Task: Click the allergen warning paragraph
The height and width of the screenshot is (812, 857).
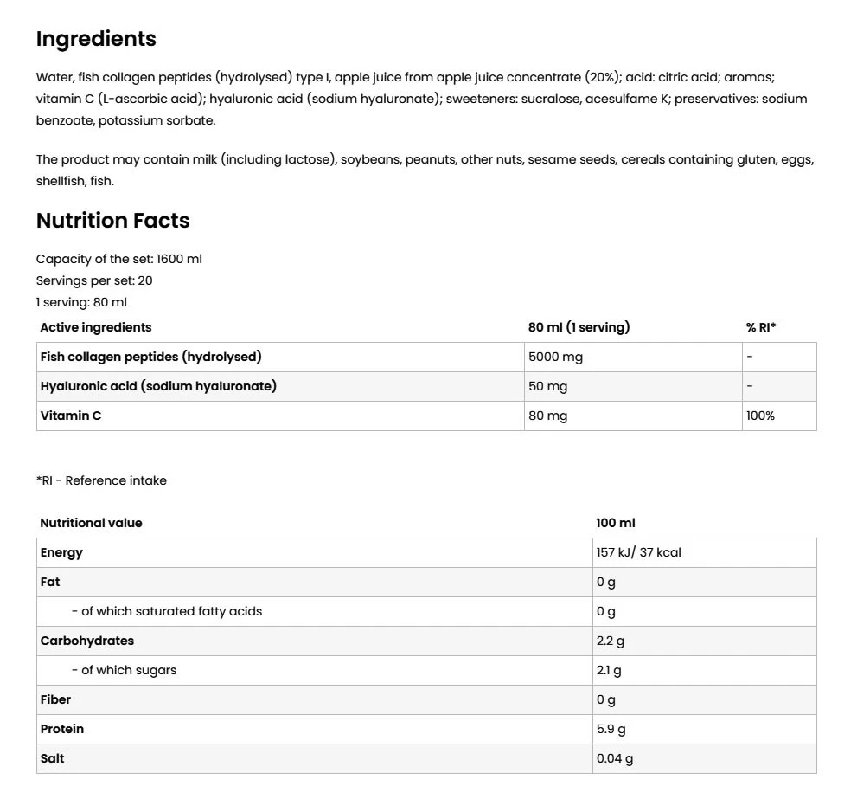Action: click(x=425, y=171)
